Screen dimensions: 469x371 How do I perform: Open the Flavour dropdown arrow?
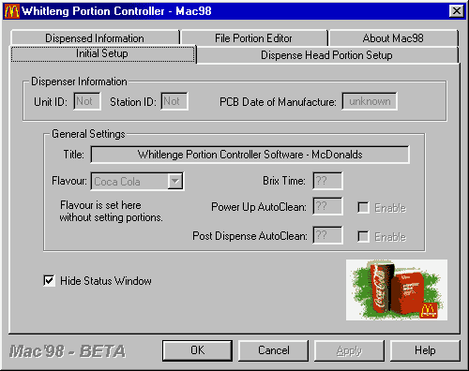[x=174, y=181]
